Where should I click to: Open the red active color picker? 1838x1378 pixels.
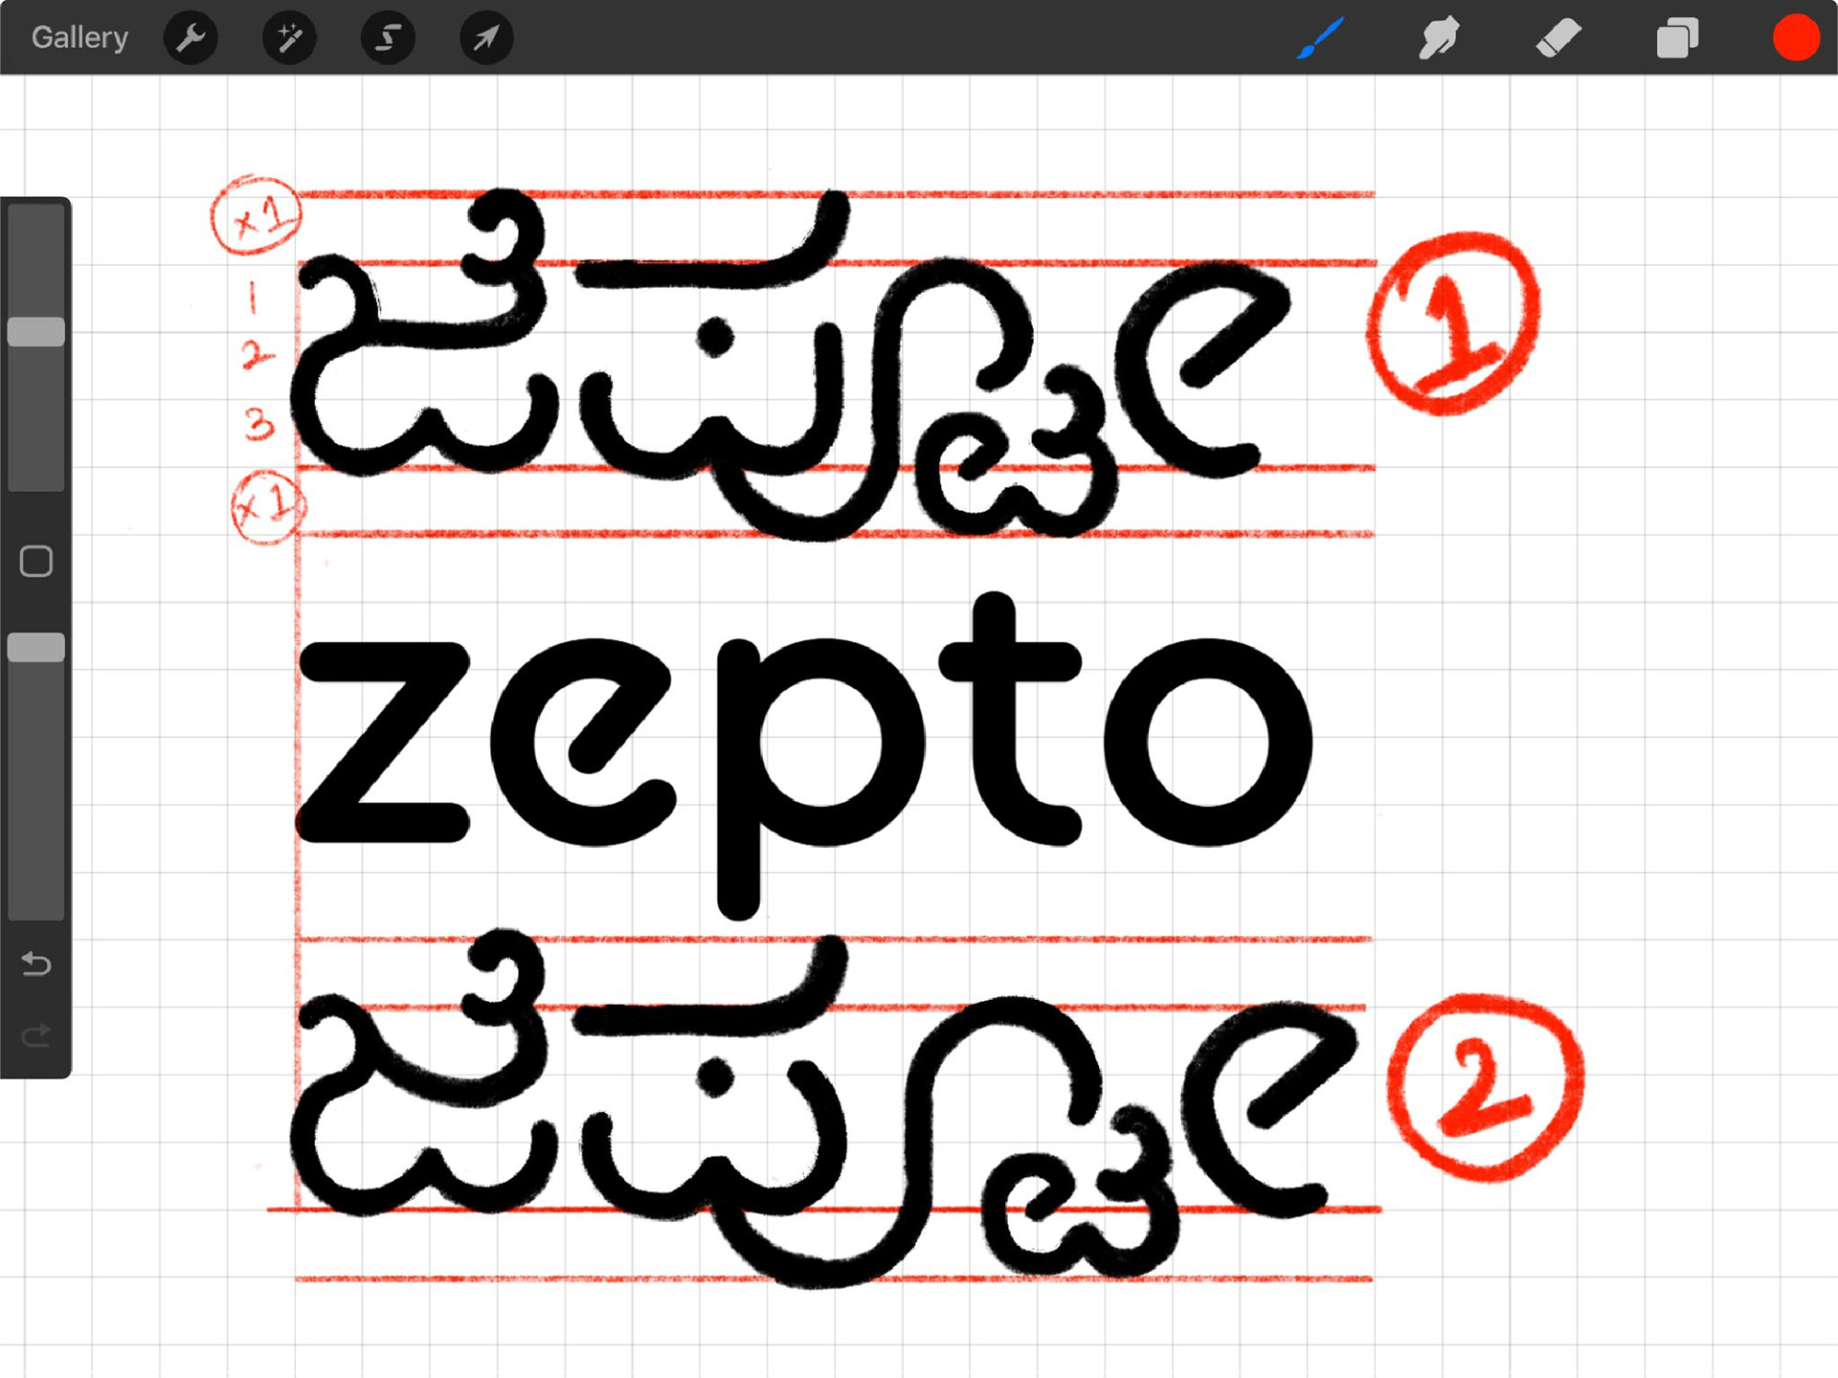[1795, 38]
